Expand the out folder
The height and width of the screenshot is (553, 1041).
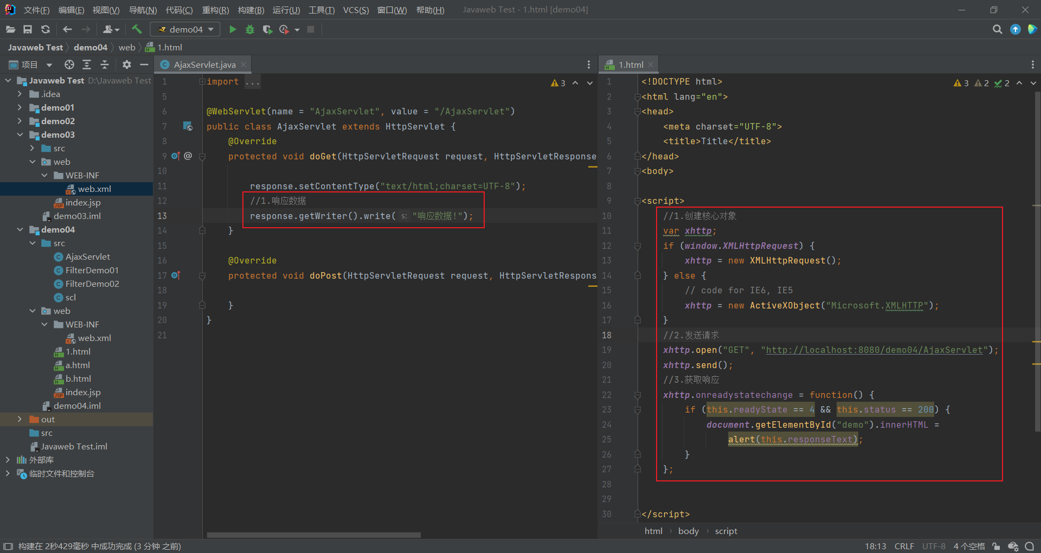coord(20,419)
